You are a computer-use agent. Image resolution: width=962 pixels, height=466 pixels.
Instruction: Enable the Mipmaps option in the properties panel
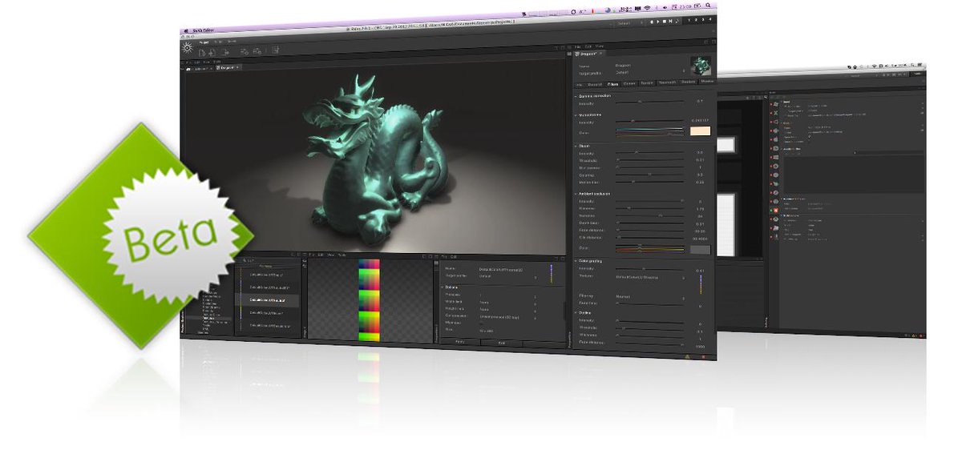[481, 323]
